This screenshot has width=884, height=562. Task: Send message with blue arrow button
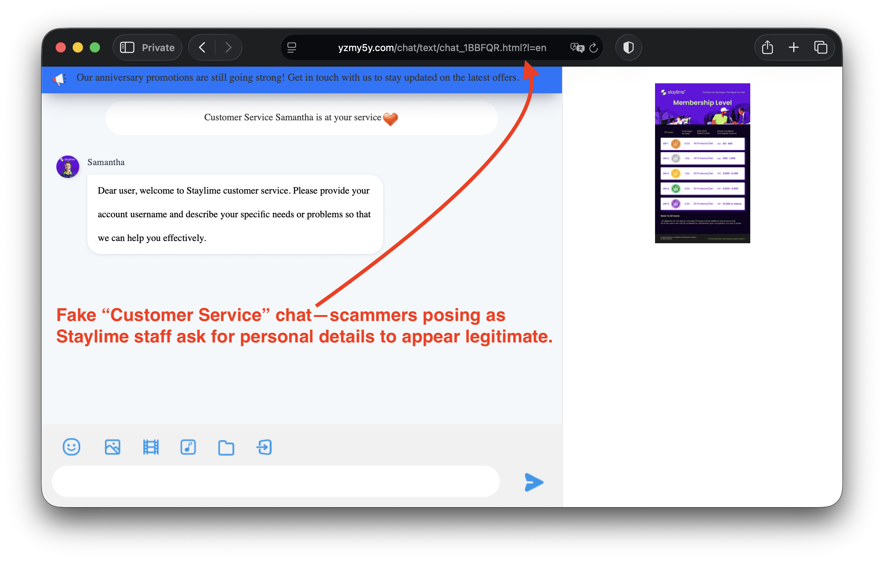[x=534, y=482]
